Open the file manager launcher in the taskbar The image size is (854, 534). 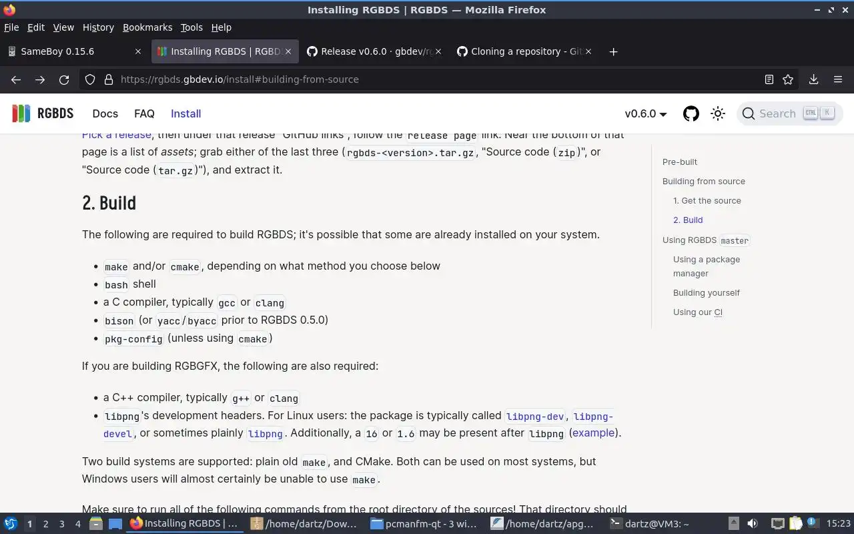[95, 524]
